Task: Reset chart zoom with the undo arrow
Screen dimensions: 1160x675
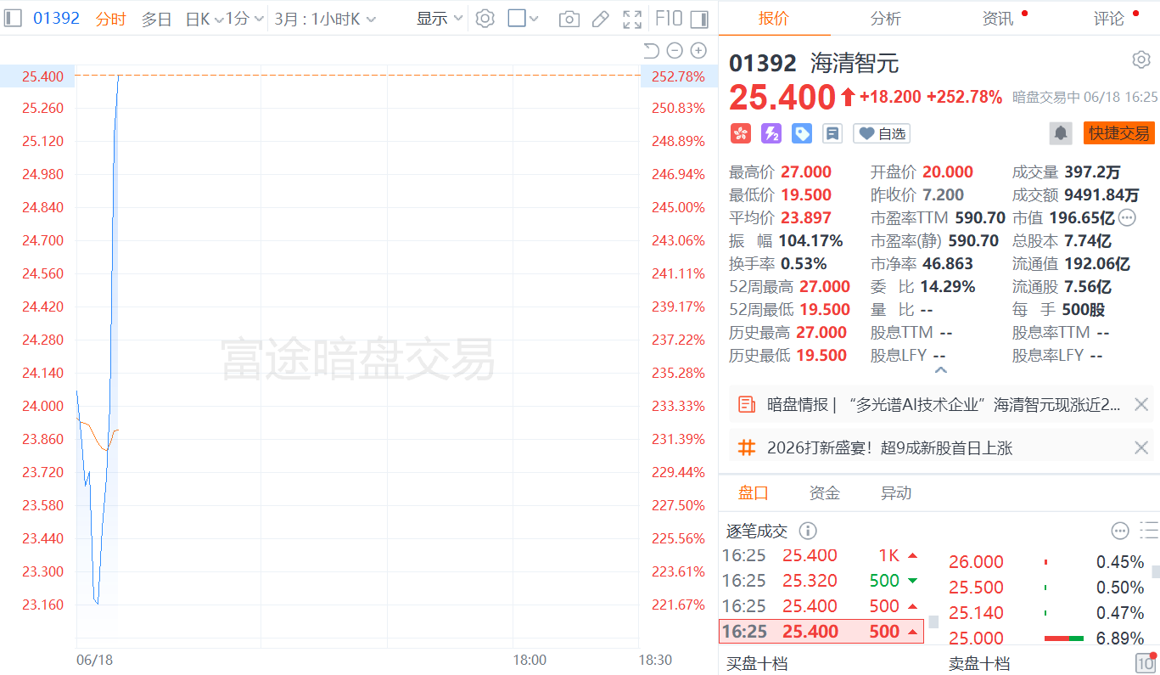Action: point(651,50)
